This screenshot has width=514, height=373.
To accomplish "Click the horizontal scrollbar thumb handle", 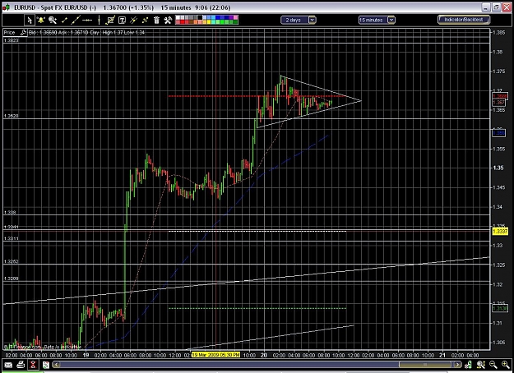I will (425, 365).
